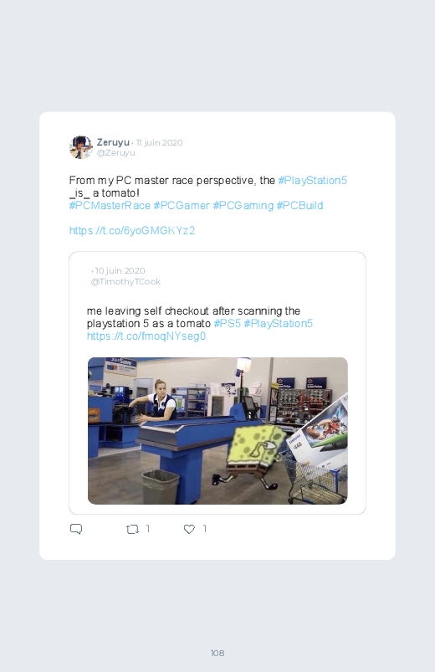The height and width of the screenshot is (672, 435).
Task: Open the #PCBuild hashtag
Action: click(299, 205)
